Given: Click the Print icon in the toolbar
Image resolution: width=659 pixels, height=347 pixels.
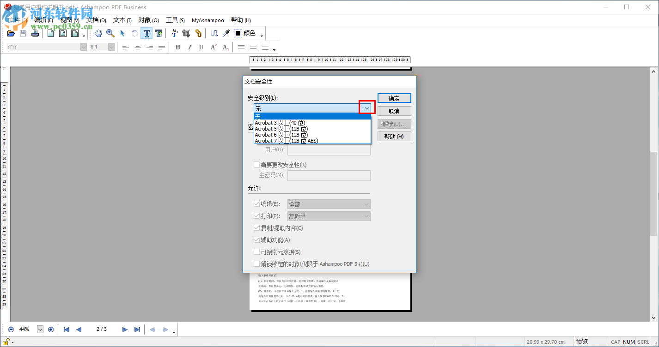Looking at the screenshot, I should pyautogui.click(x=35, y=33).
